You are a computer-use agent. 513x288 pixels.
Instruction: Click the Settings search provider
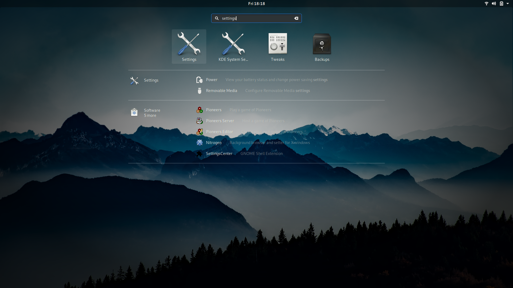(x=151, y=80)
